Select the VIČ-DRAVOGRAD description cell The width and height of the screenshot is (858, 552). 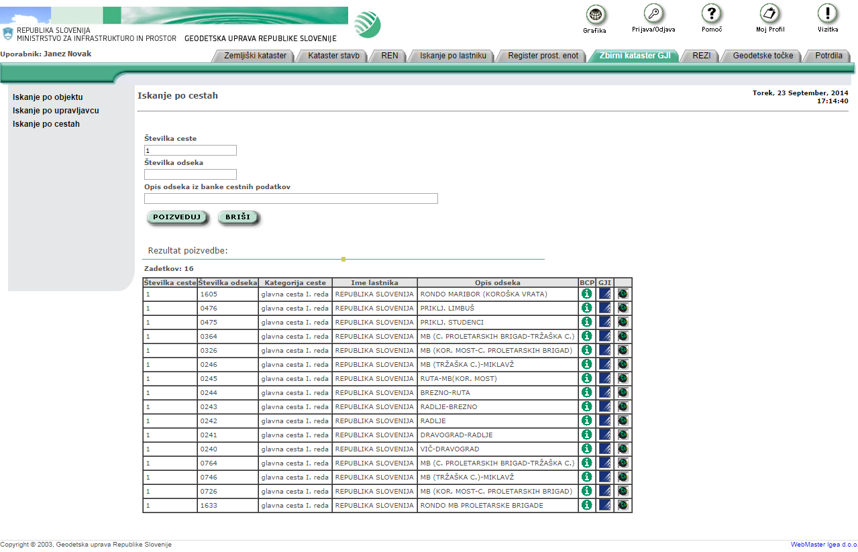click(498, 449)
